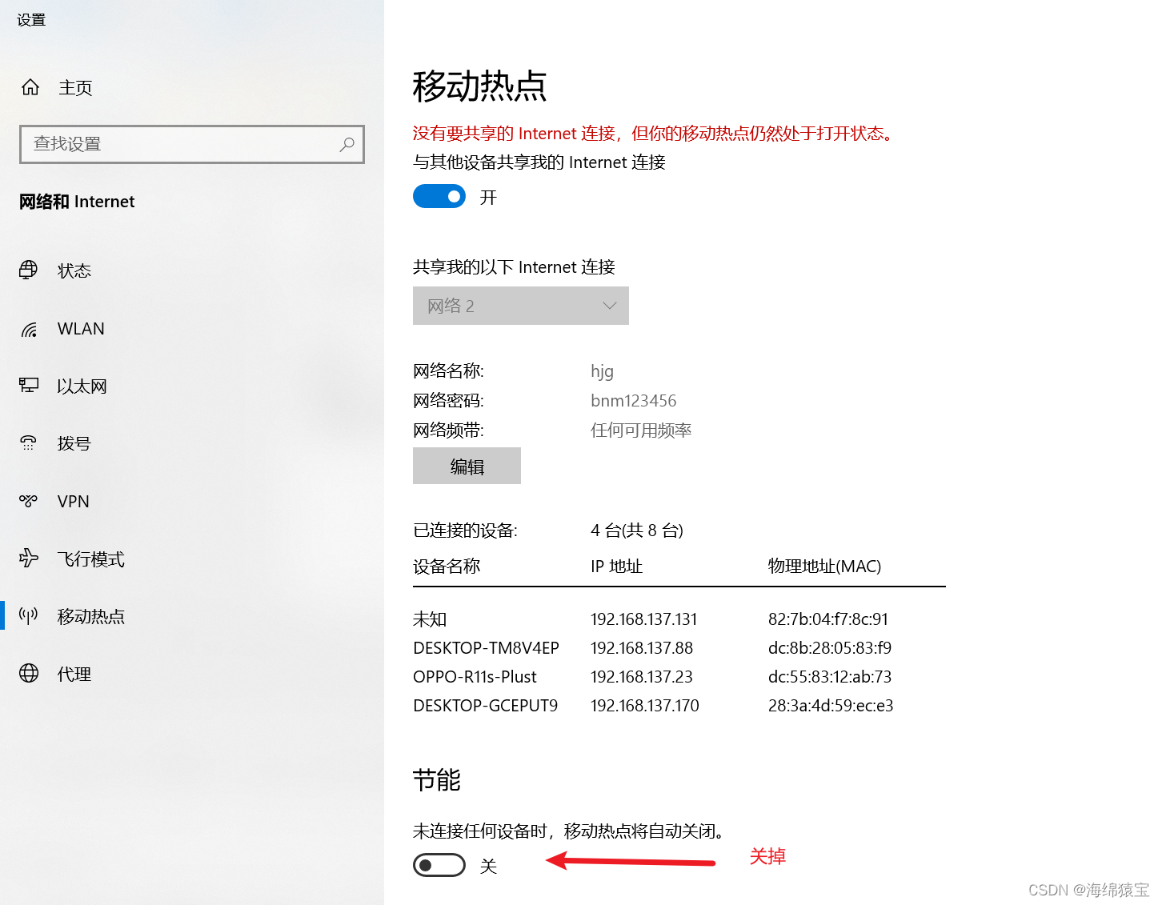This screenshot has height=905, width=1162.
Task: Click the Airplane mode icon
Action: click(29, 559)
